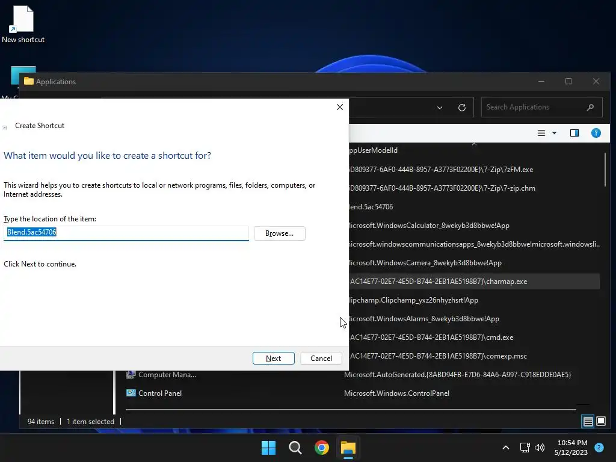Screen dimensions: 616x462
Task: Open the view options dropdown arrow
Action: [554, 133]
